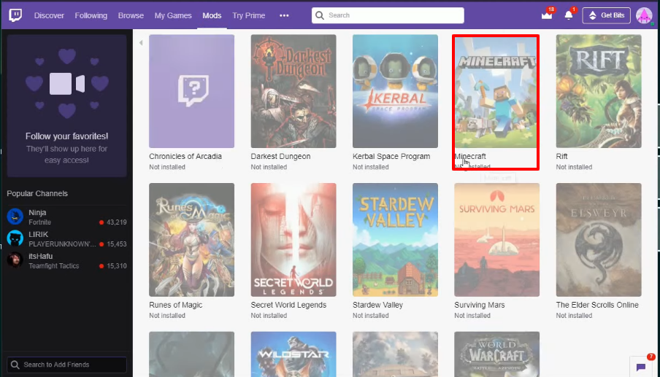
Task: Click the Search input field
Action: pos(388,15)
